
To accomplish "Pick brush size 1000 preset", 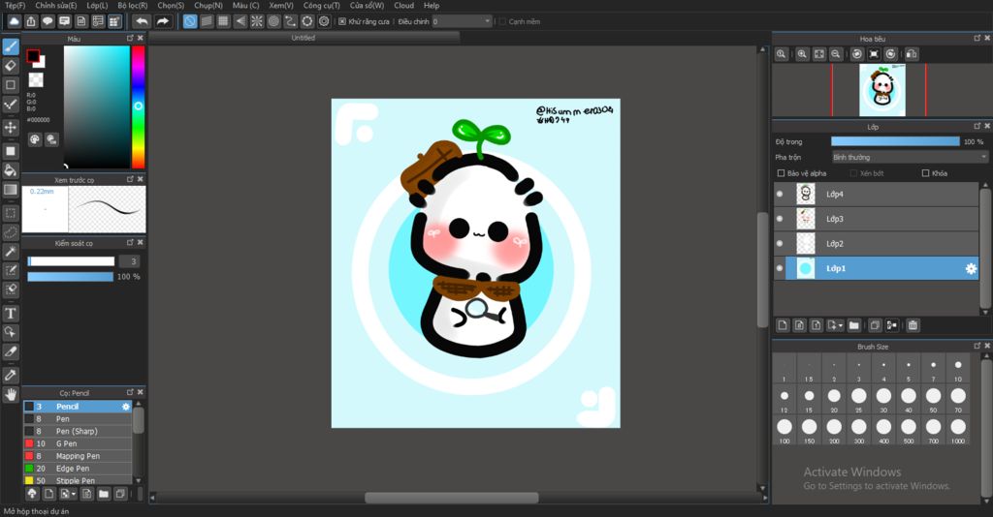I will point(958,431).
